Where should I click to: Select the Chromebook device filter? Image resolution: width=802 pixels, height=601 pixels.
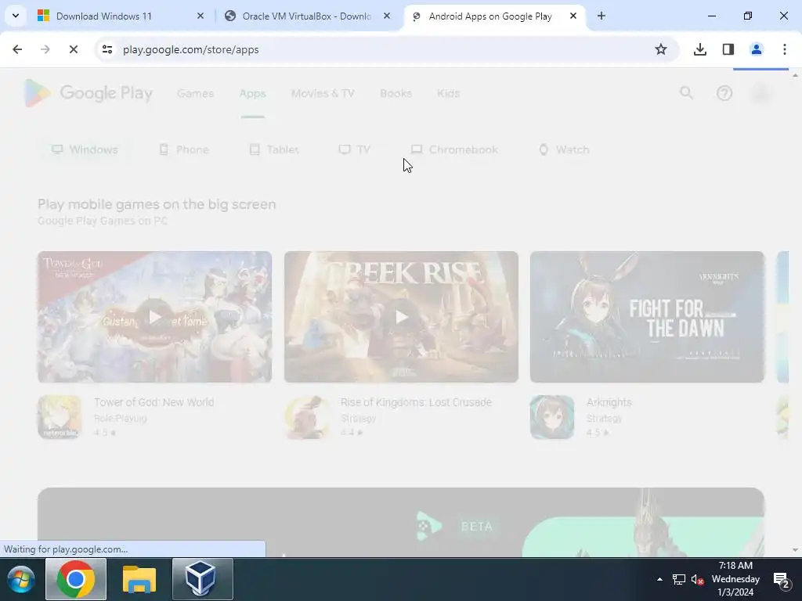[454, 149]
